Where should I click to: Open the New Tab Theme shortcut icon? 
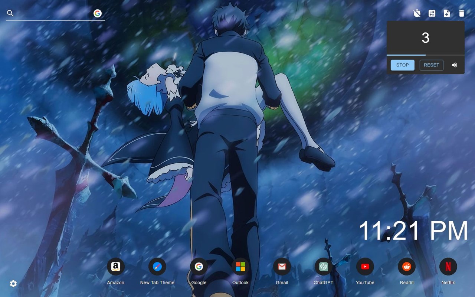(x=157, y=267)
